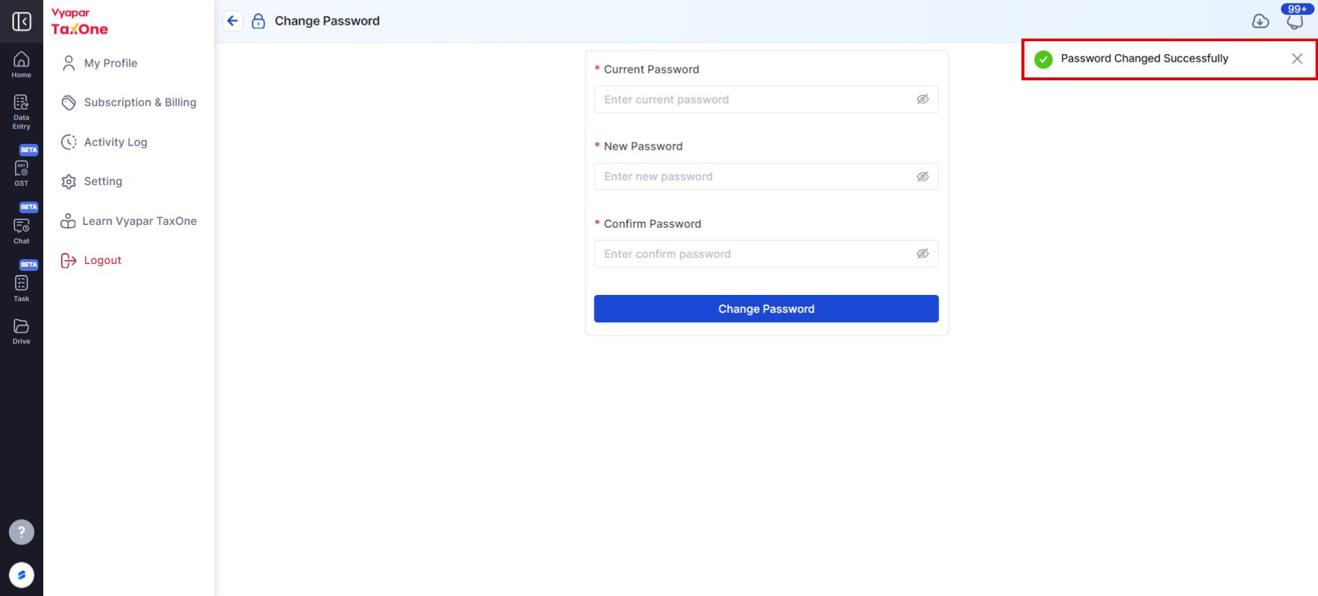1318x596 pixels.
Task: Collapse the sidebar with the panel toggle icon
Action: click(x=21, y=21)
